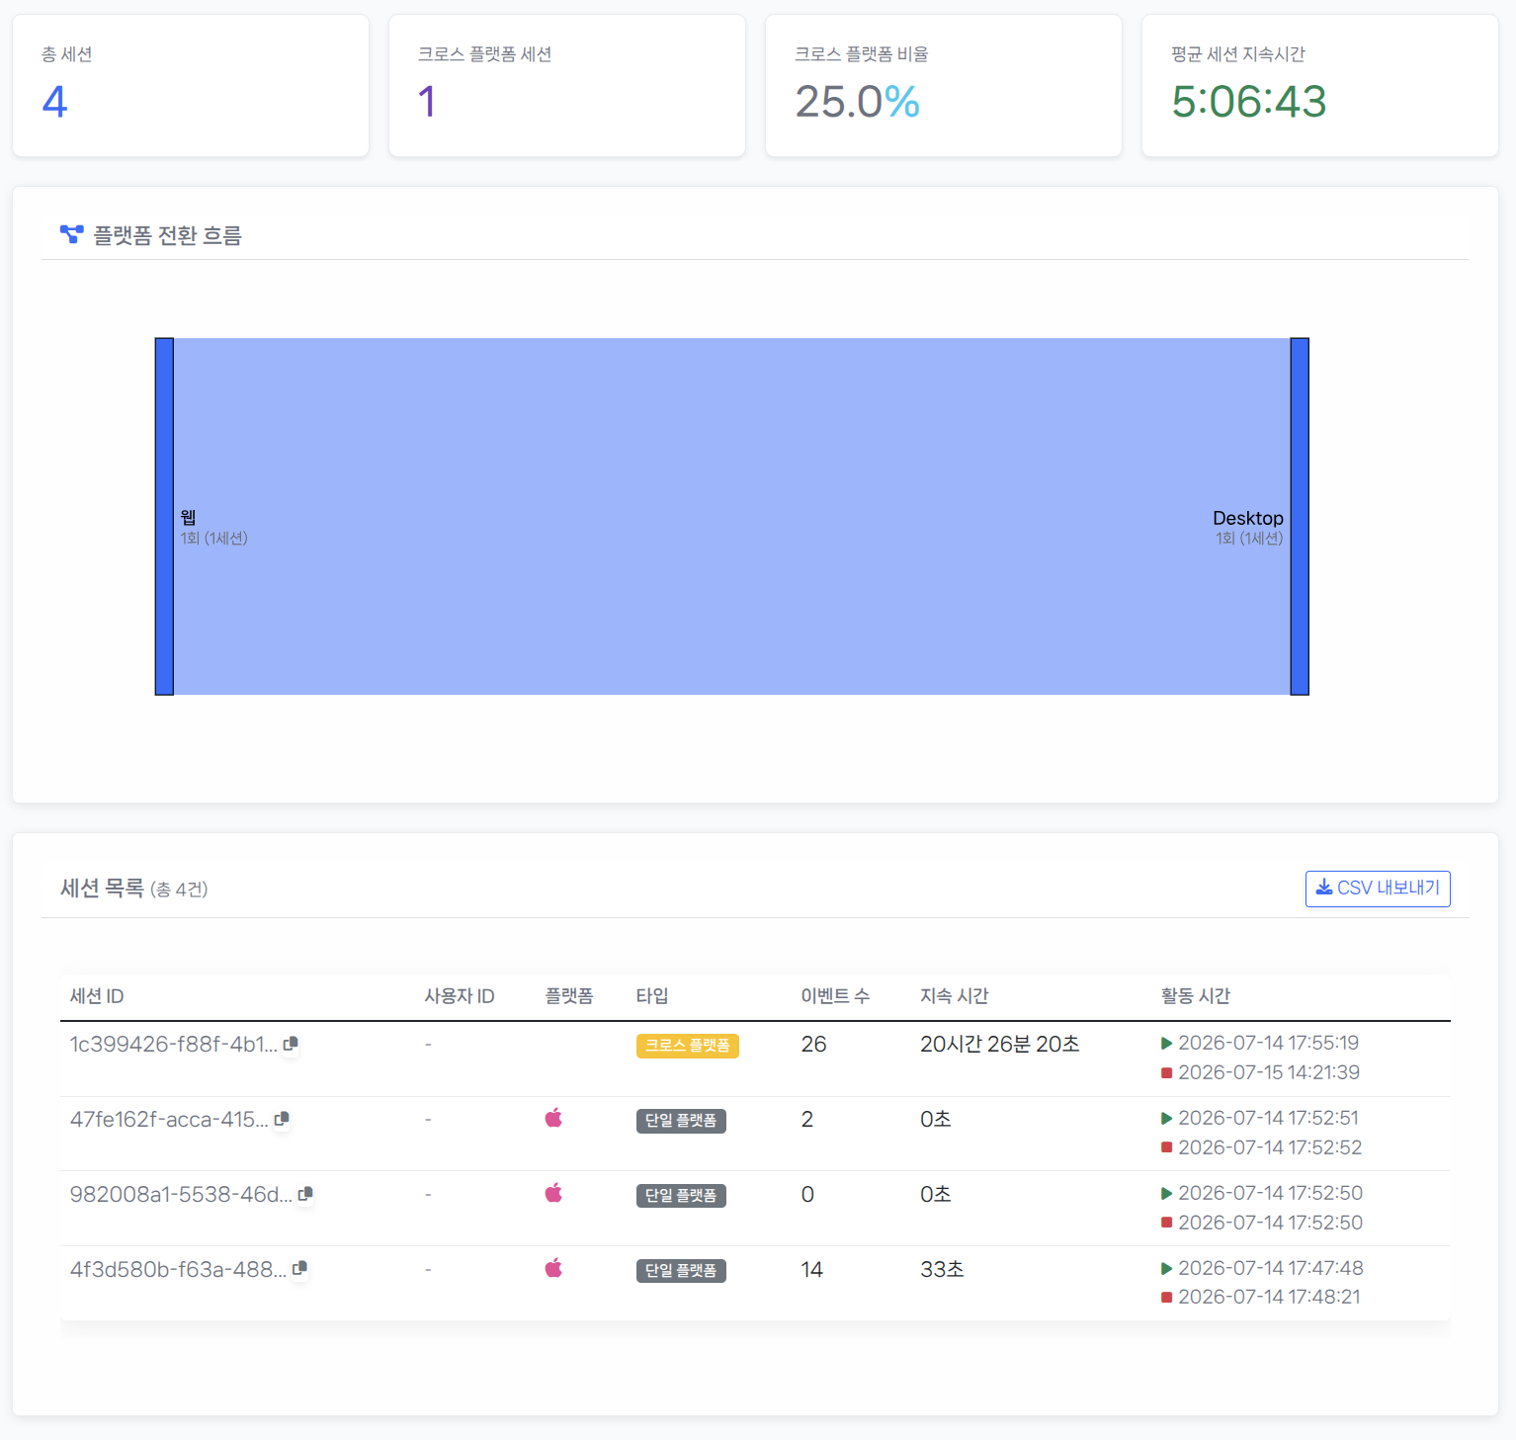Click event count 14

[x=811, y=1269]
